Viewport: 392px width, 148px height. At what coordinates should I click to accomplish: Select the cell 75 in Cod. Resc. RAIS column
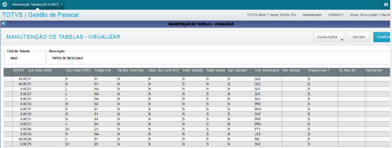coord(46,144)
